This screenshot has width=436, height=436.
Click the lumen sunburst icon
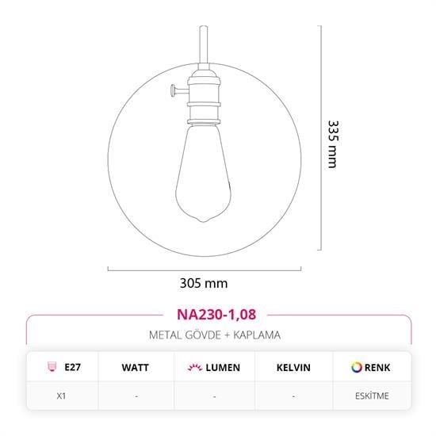[x=195, y=368]
